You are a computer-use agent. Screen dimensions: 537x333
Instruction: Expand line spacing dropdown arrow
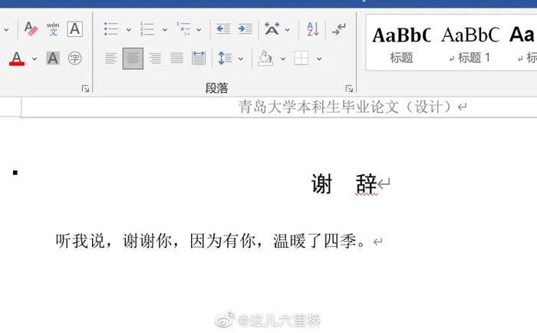click(241, 59)
